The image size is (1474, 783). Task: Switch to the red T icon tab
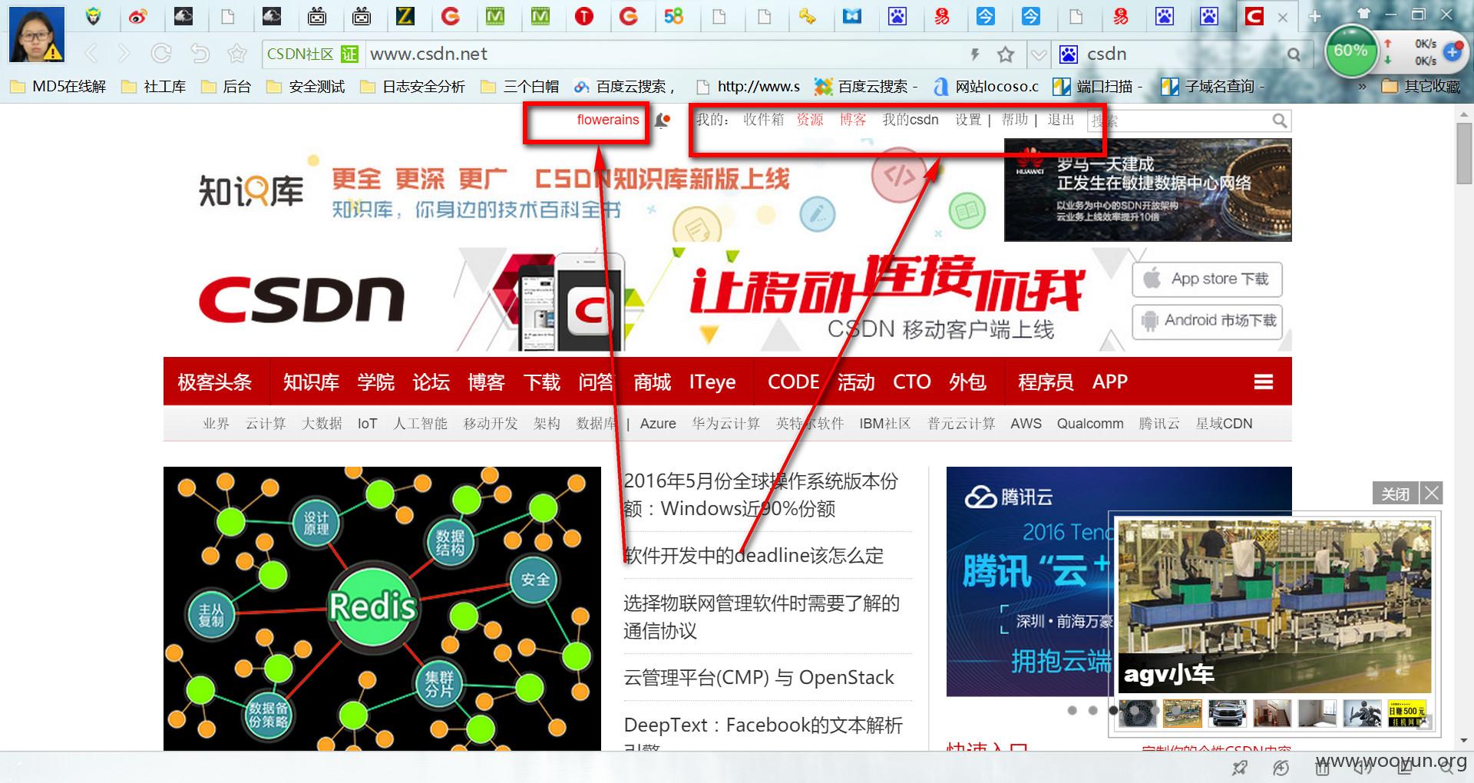pos(584,16)
